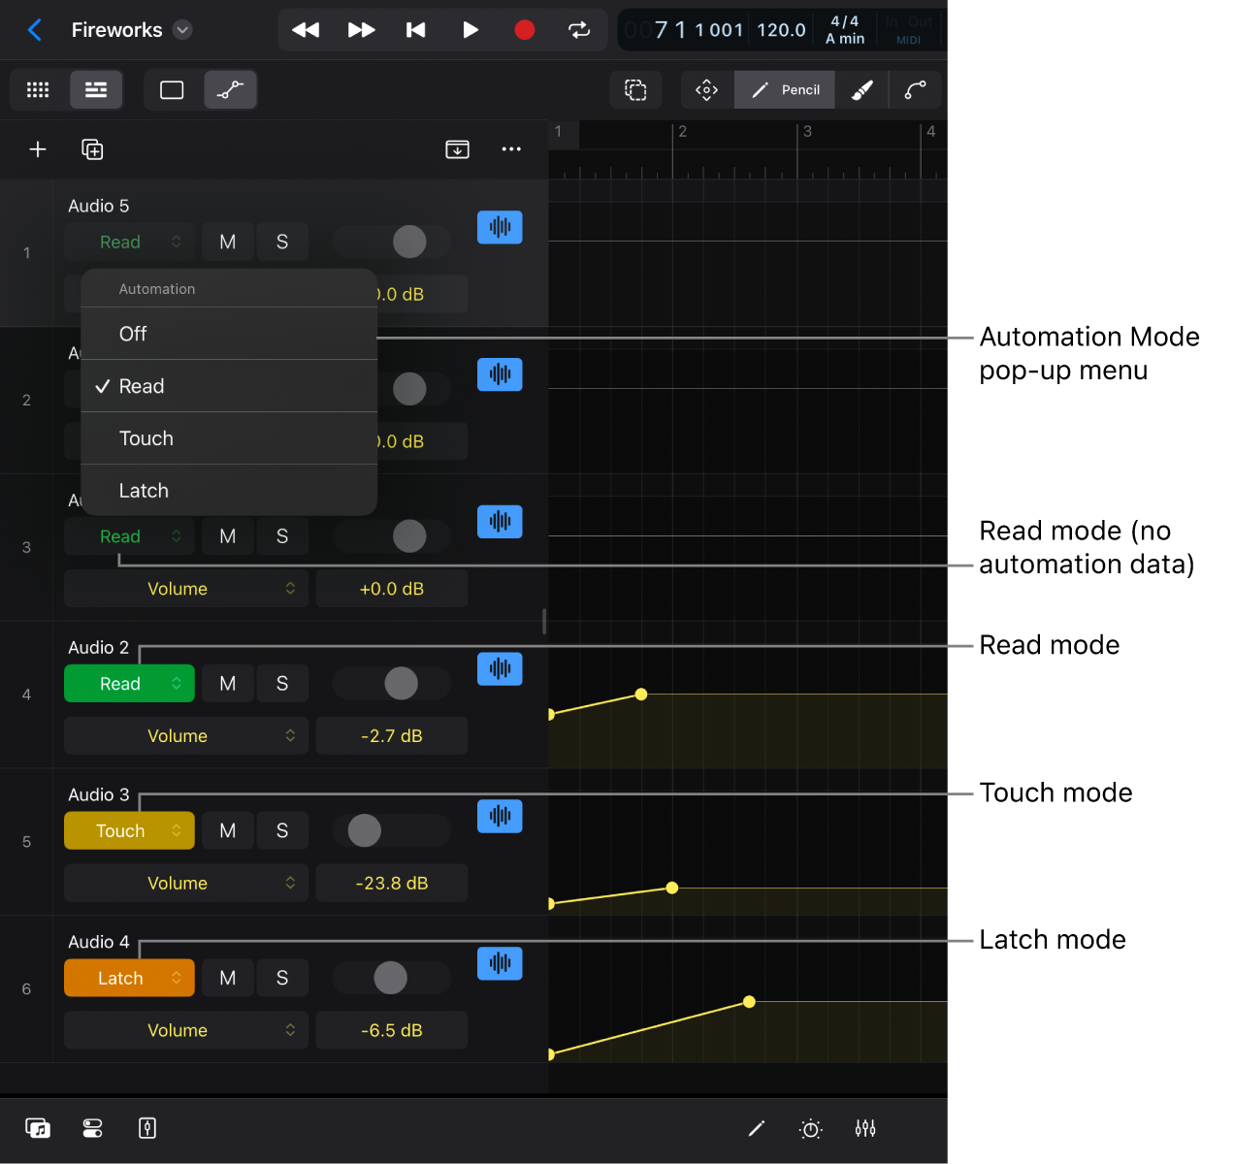Mute the Audio 2 track

[x=227, y=683]
